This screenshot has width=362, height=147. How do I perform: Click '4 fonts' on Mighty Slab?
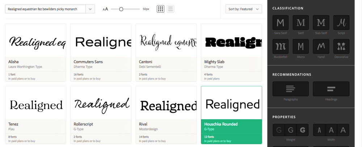[x=209, y=74]
